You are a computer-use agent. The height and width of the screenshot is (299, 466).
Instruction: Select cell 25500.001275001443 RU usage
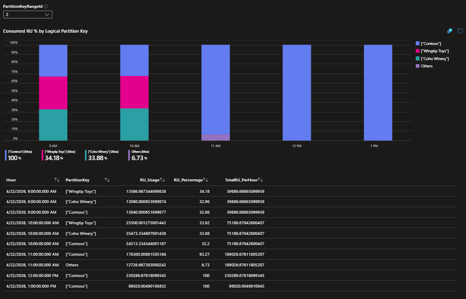[x=146, y=223]
